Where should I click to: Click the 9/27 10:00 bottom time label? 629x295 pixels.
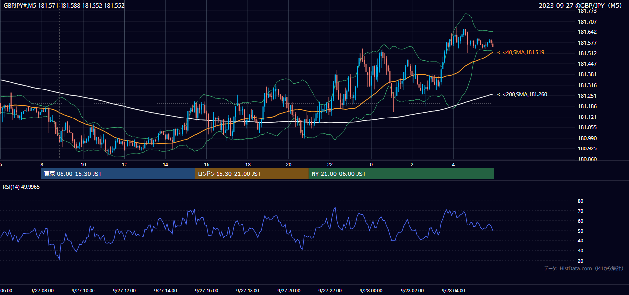(x=83, y=291)
